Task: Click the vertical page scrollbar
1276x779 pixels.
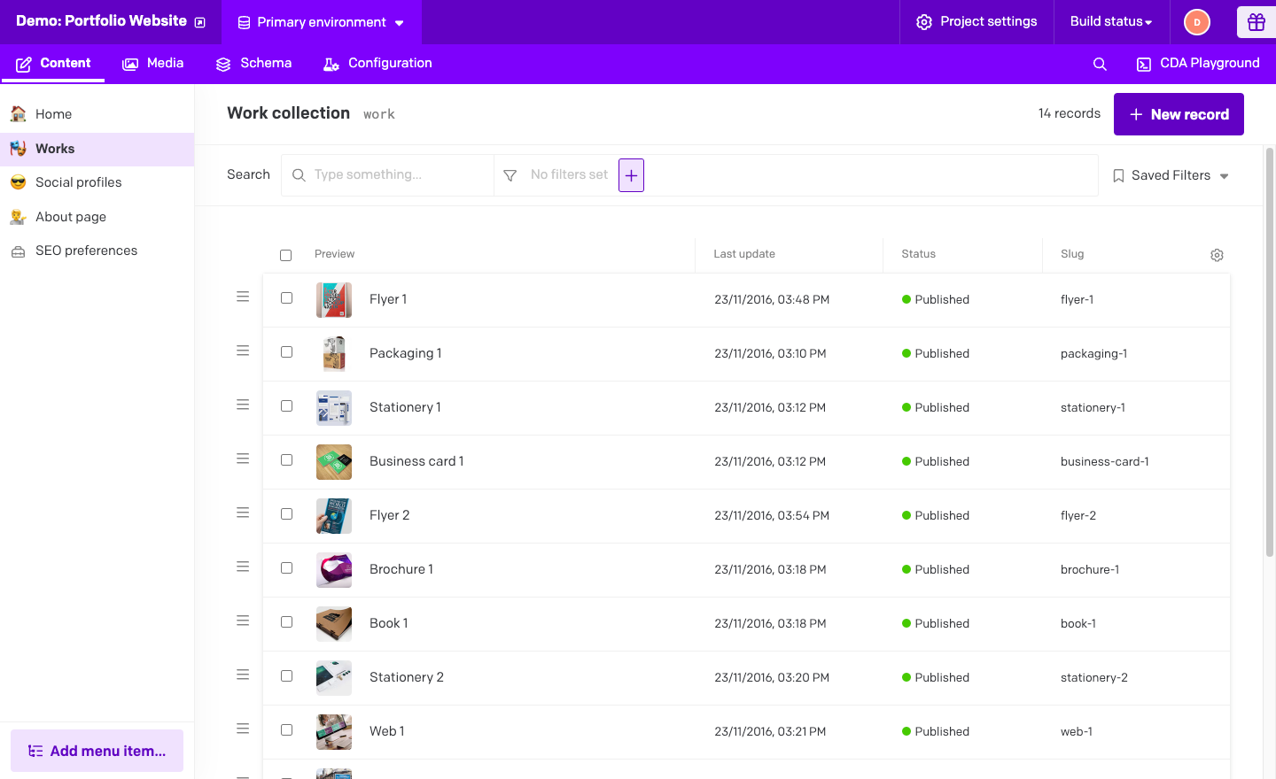Action: coord(1269,352)
